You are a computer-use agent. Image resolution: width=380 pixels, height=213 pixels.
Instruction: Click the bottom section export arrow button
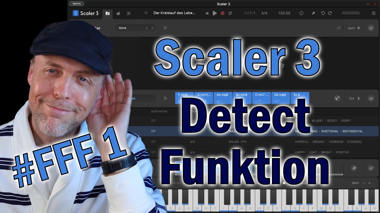[354, 168]
